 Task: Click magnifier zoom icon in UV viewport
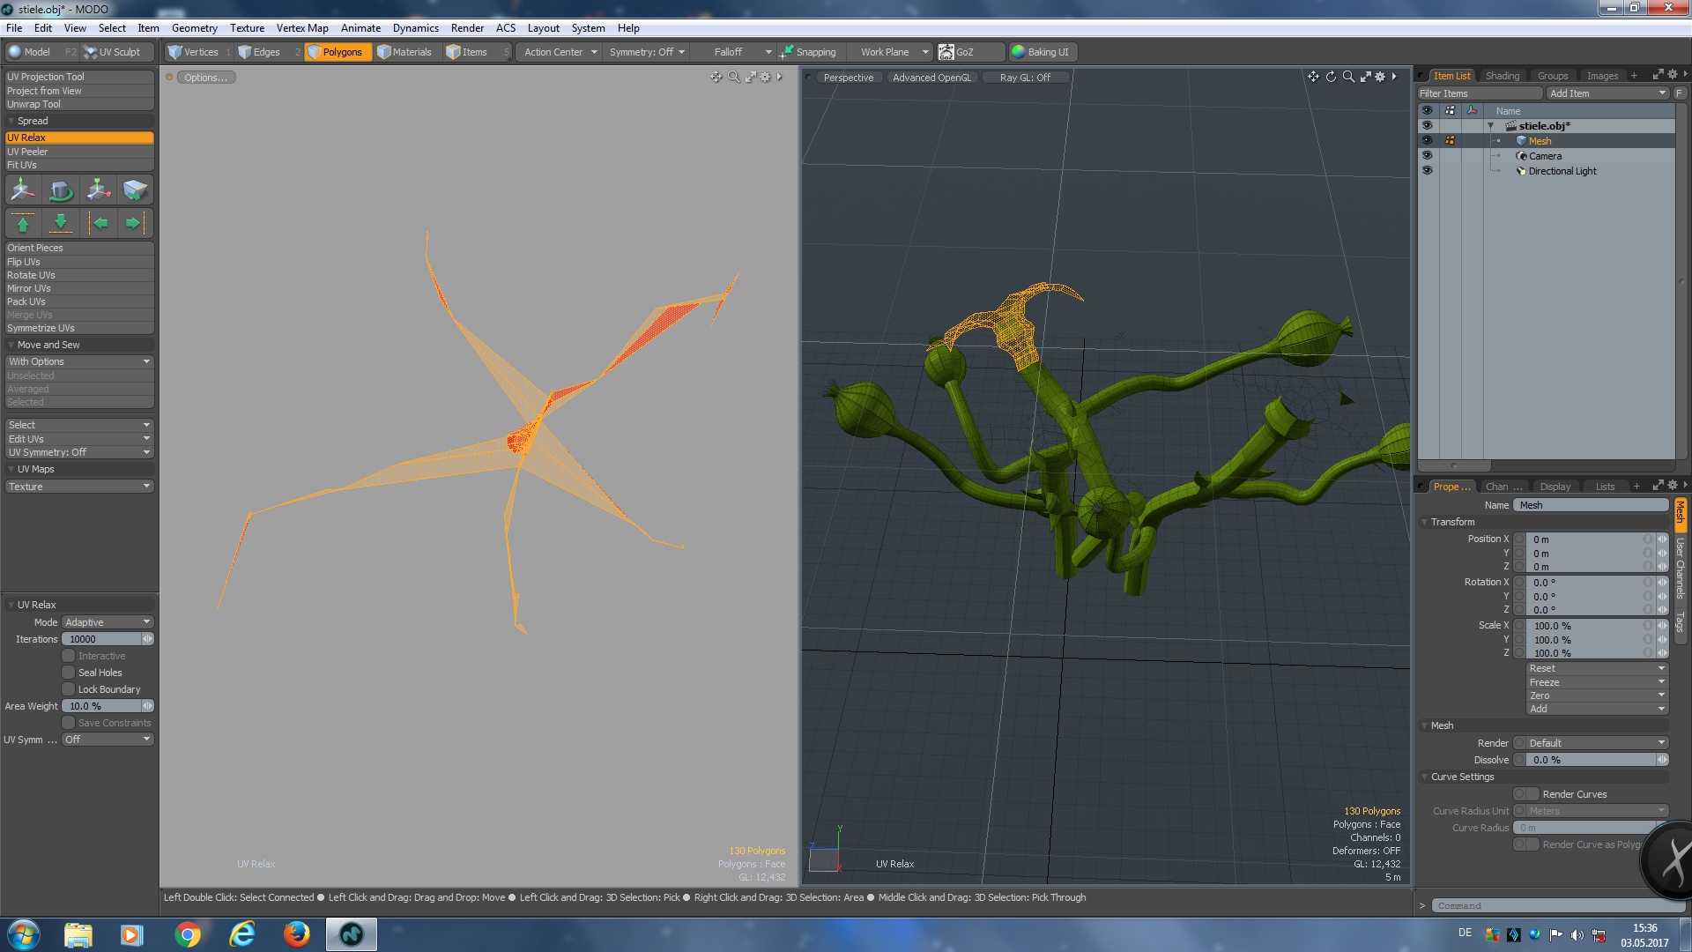click(x=733, y=78)
